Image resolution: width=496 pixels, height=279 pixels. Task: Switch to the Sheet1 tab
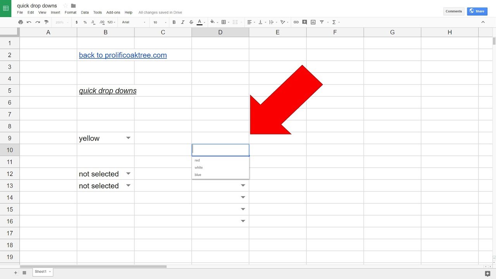point(40,272)
